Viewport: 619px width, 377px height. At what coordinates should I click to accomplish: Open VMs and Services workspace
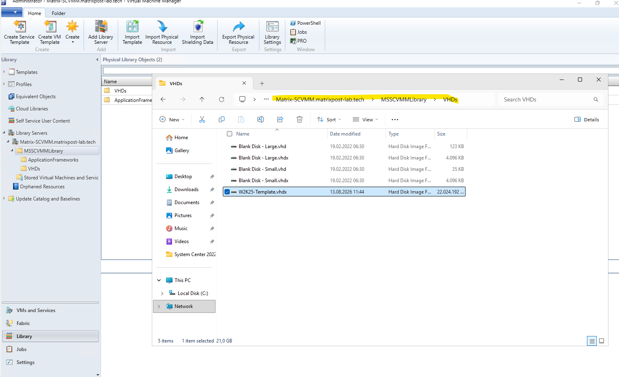click(x=50, y=310)
